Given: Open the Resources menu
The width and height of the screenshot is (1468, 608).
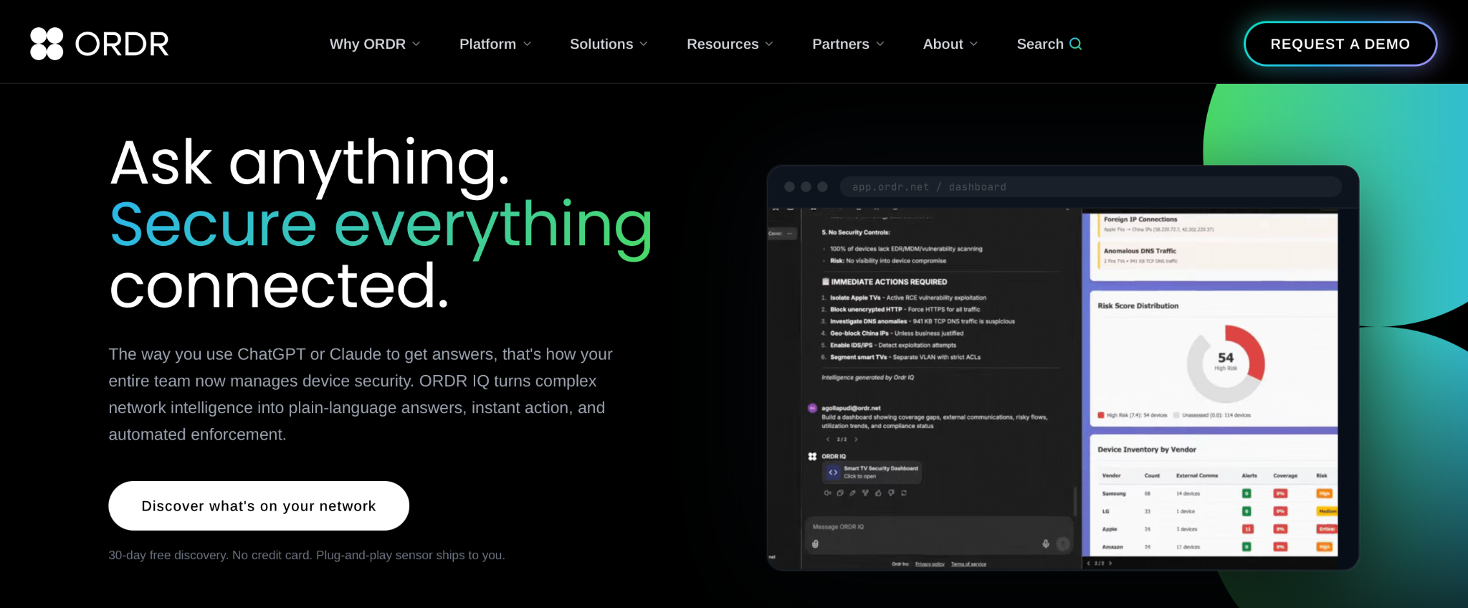Looking at the screenshot, I should pyautogui.click(x=730, y=44).
